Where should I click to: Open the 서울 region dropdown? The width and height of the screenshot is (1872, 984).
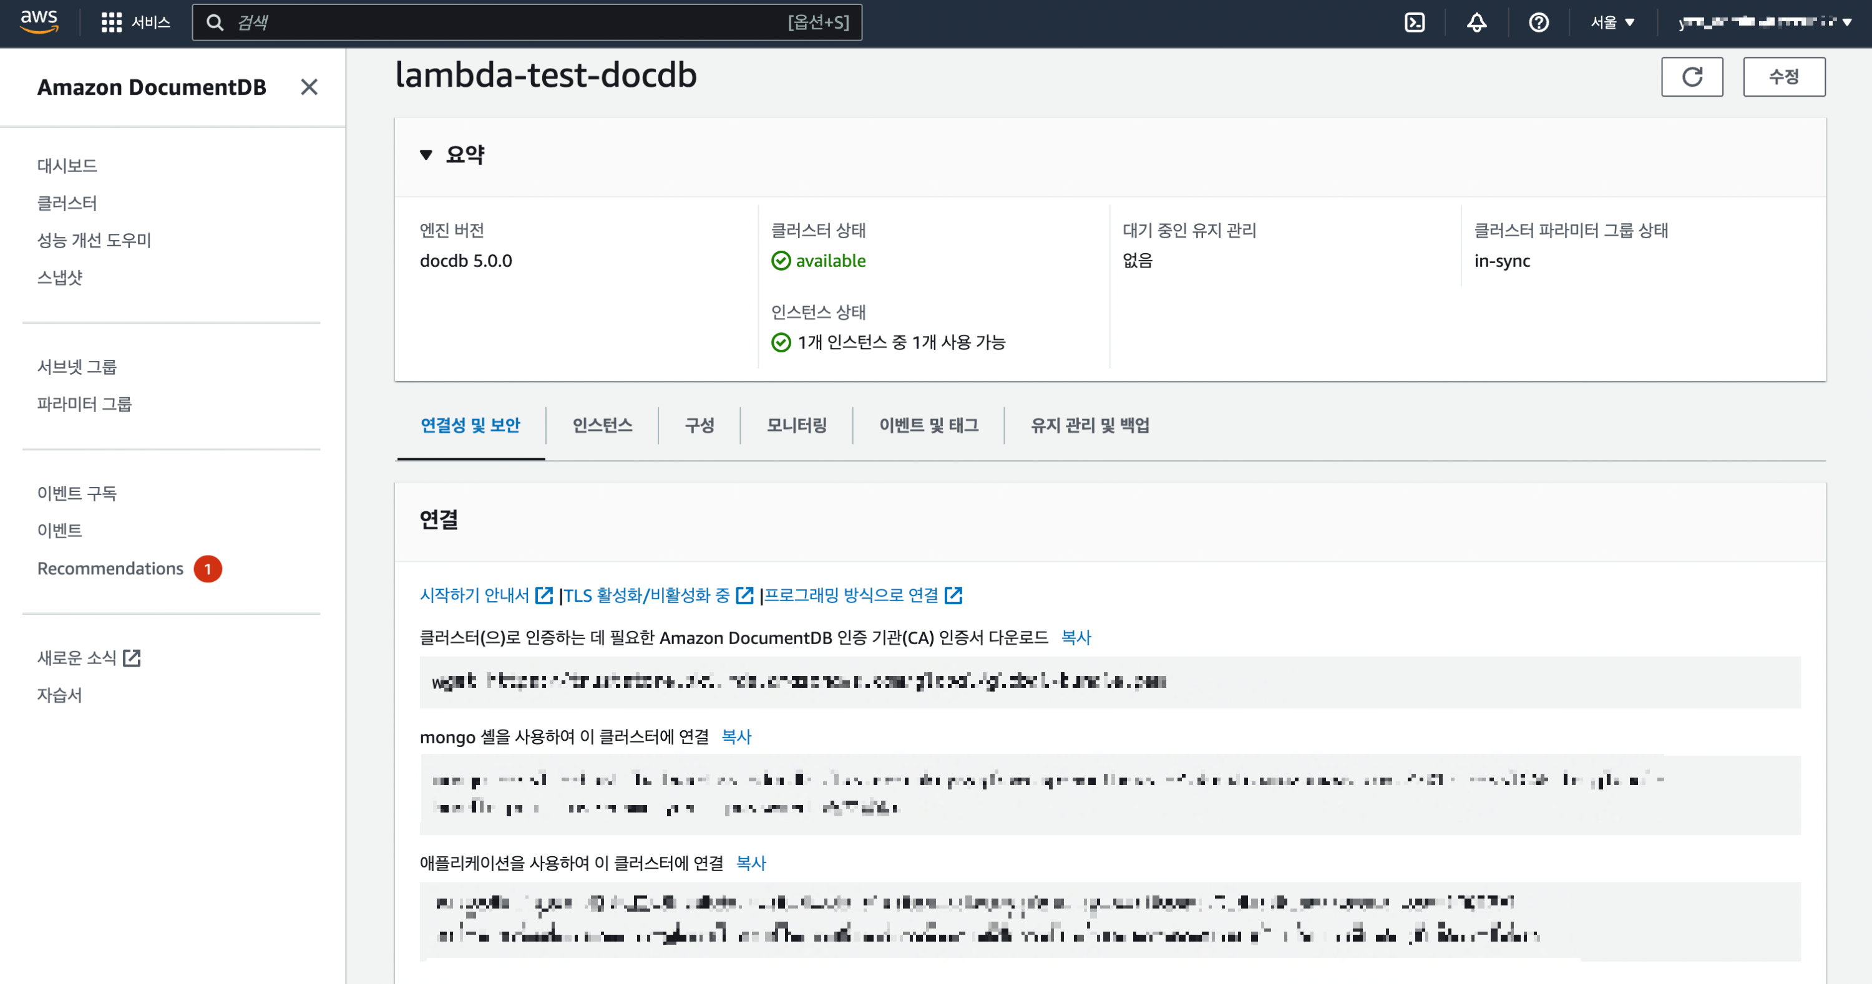tap(1612, 22)
